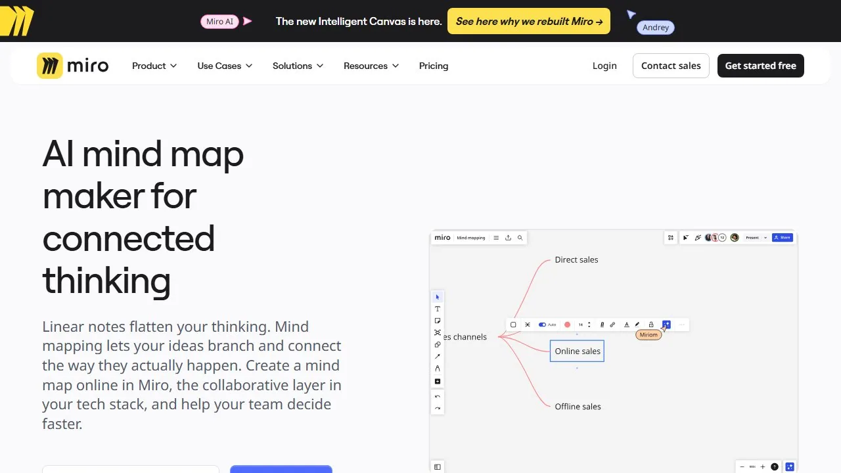Image resolution: width=841 pixels, height=473 pixels.
Task: Click See here why we rebuilt Miro
Action: tap(529, 21)
